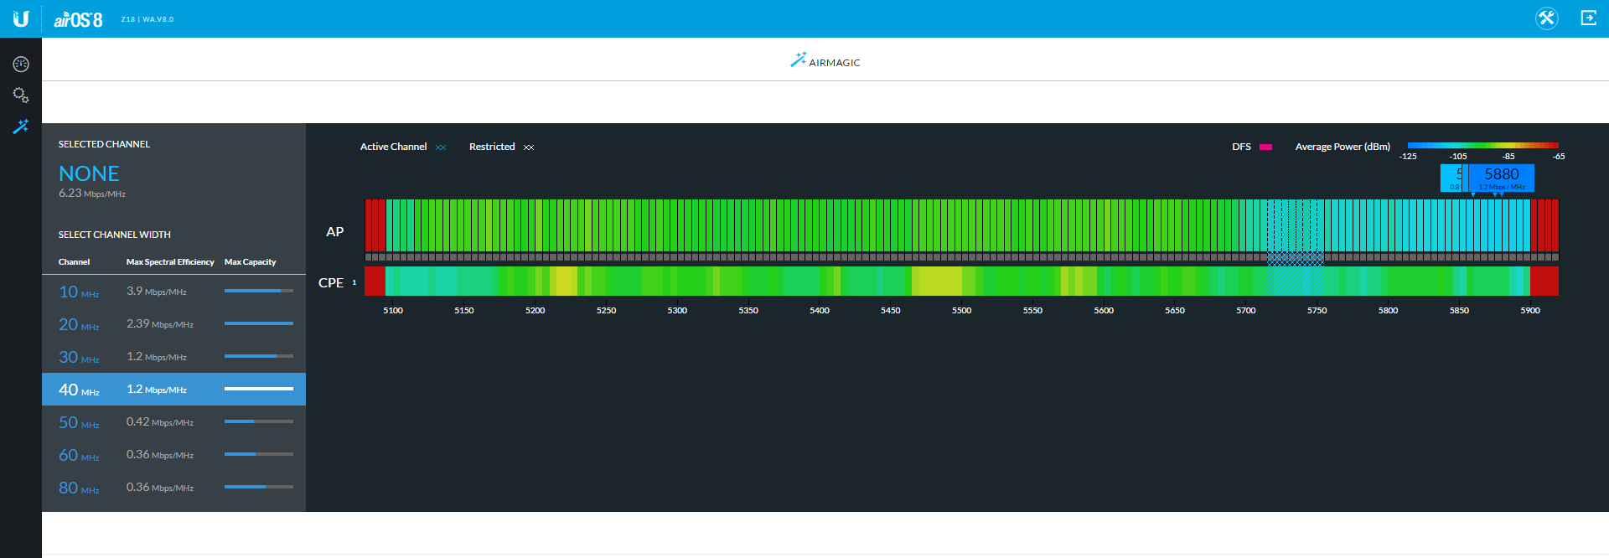Select the 30 MHz channel width row
Screen dimensions: 1609x558
coord(173,357)
